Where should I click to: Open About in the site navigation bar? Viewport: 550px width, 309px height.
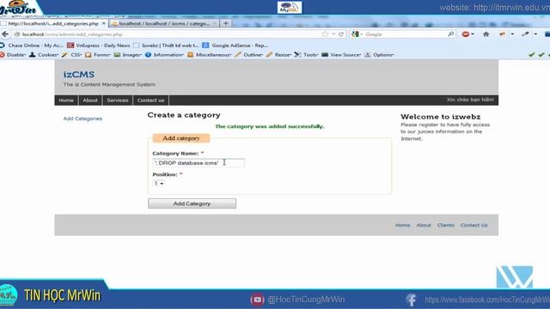coord(90,100)
